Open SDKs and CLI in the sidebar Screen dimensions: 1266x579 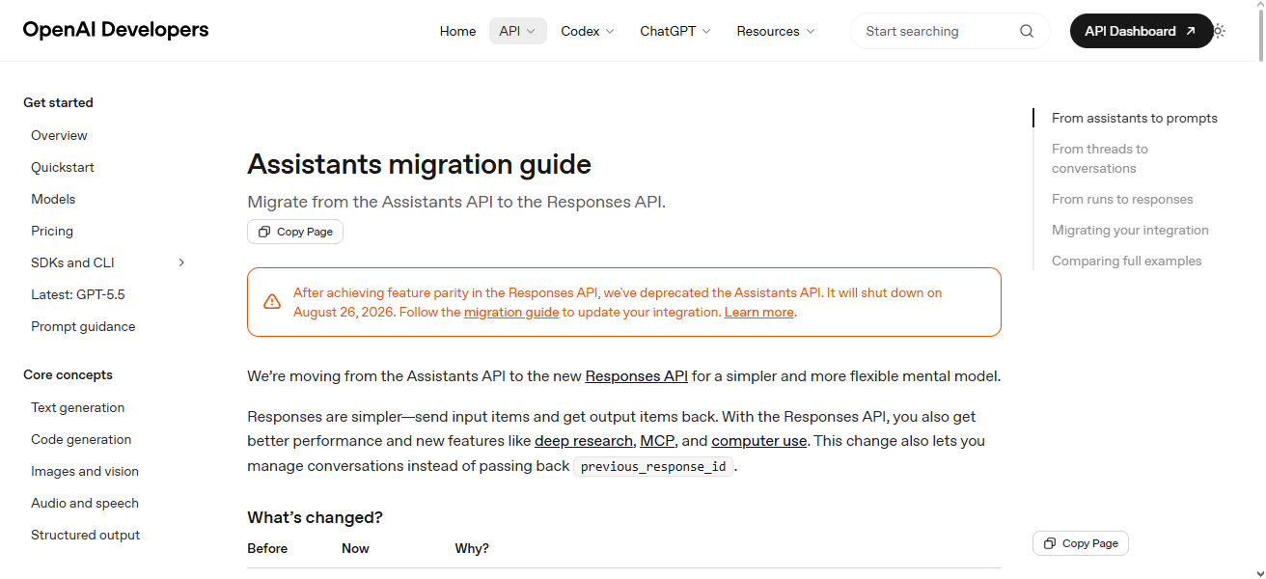pyautogui.click(x=72, y=262)
